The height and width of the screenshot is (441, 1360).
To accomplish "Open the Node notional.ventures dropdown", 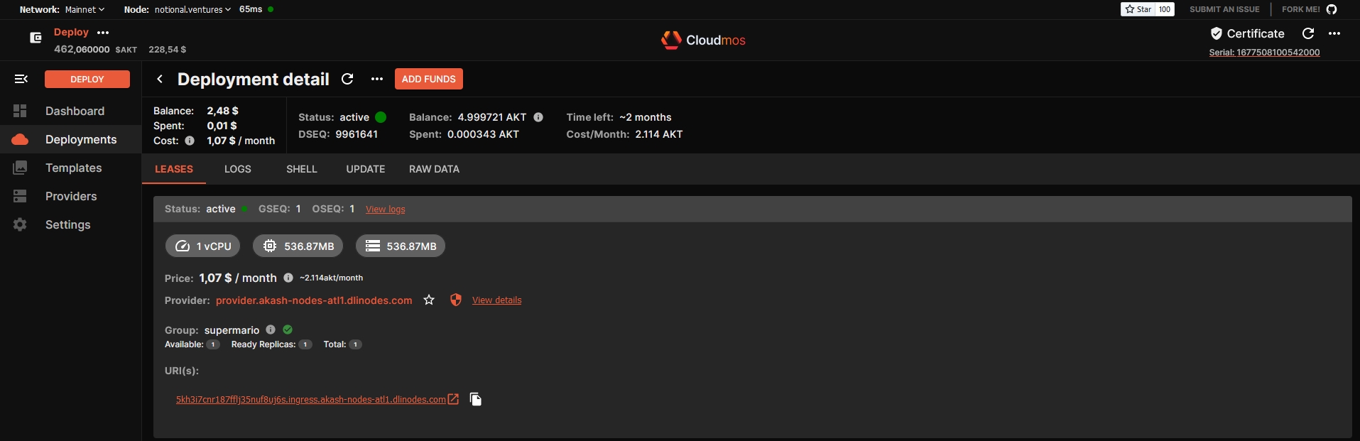I will (x=192, y=9).
